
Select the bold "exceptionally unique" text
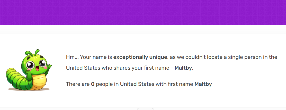pos(140,57)
